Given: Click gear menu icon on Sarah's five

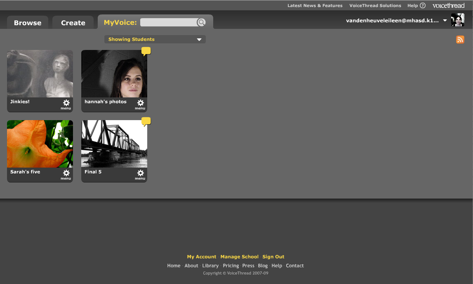Looking at the screenshot, I should click(66, 173).
